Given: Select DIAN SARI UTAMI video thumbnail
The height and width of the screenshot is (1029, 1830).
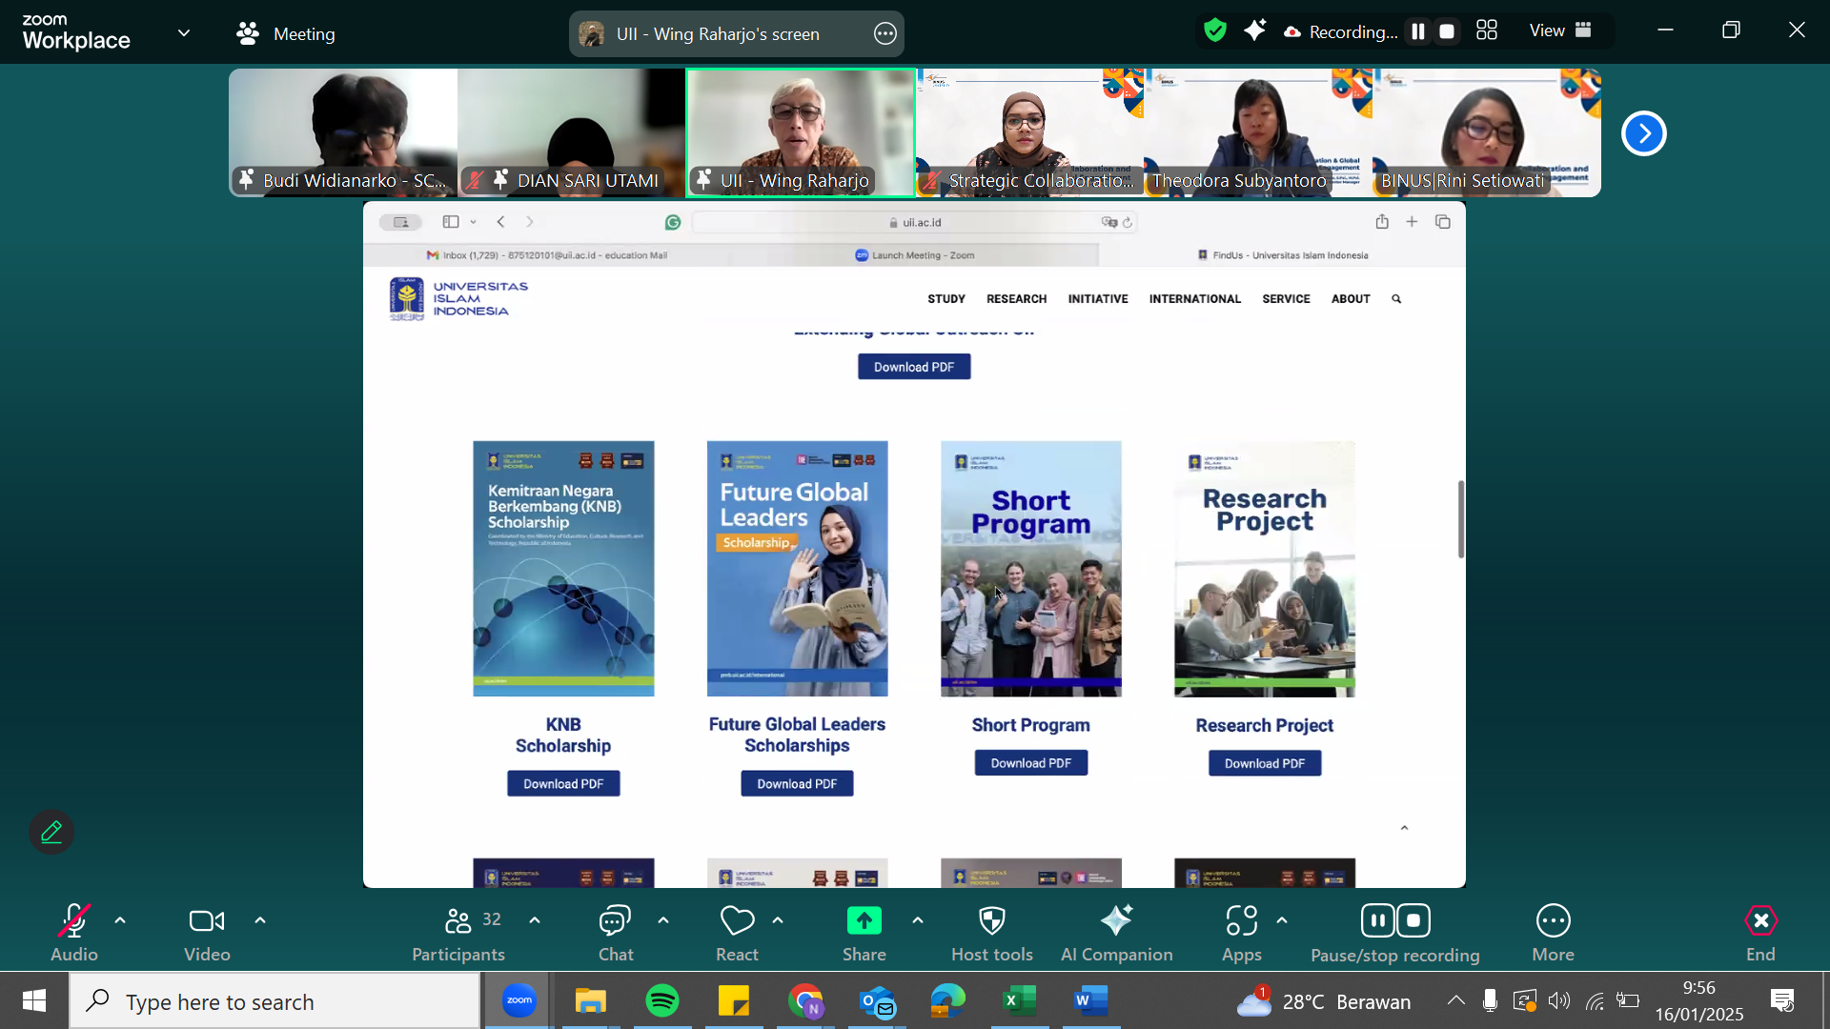Looking at the screenshot, I should click(x=572, y=132).
